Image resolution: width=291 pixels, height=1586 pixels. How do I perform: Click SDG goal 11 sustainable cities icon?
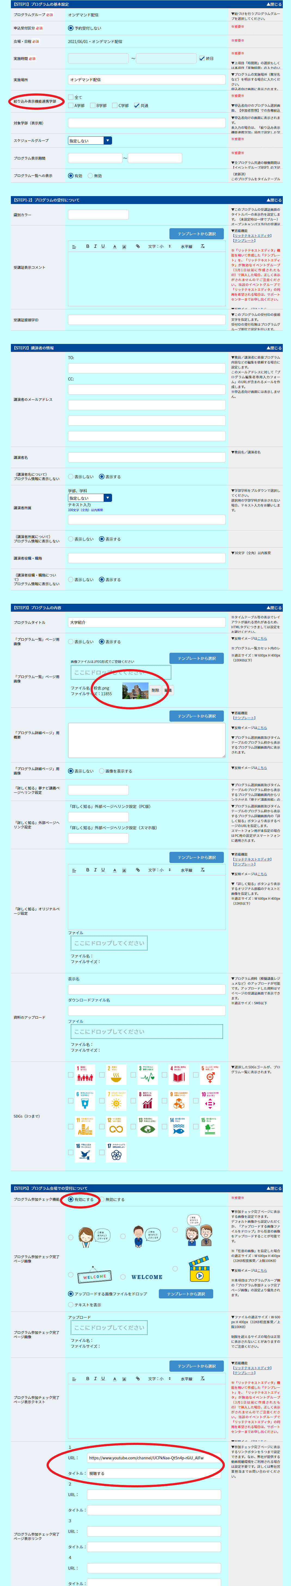(x=85, y=1127)
